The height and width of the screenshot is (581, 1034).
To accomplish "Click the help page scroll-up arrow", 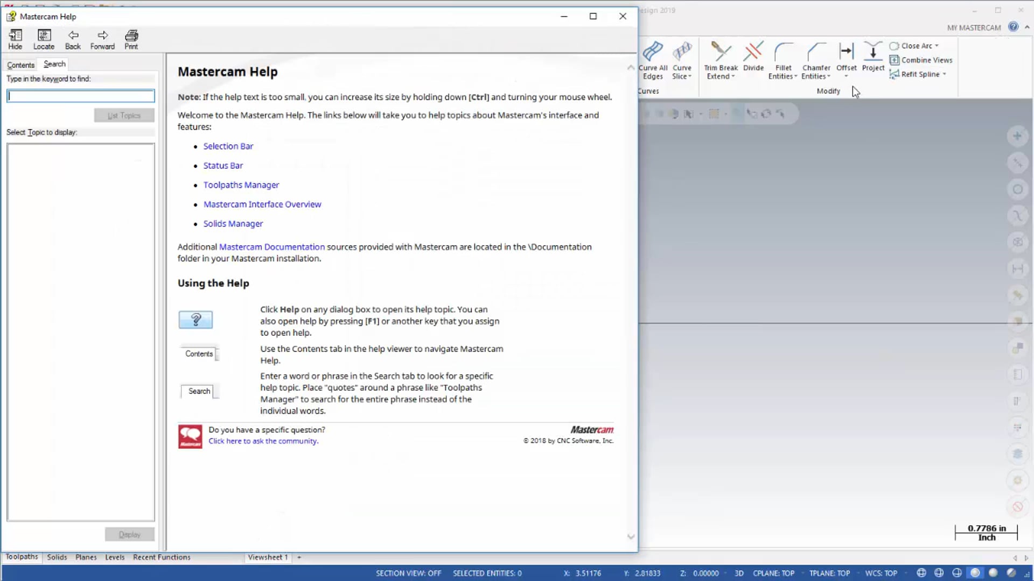I will (x=631, y=68).
